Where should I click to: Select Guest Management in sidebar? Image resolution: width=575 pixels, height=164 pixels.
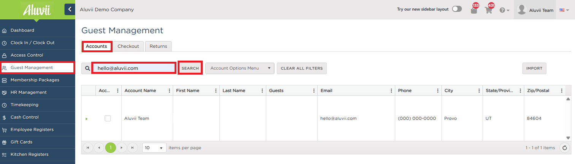click(x=37, y=68)
